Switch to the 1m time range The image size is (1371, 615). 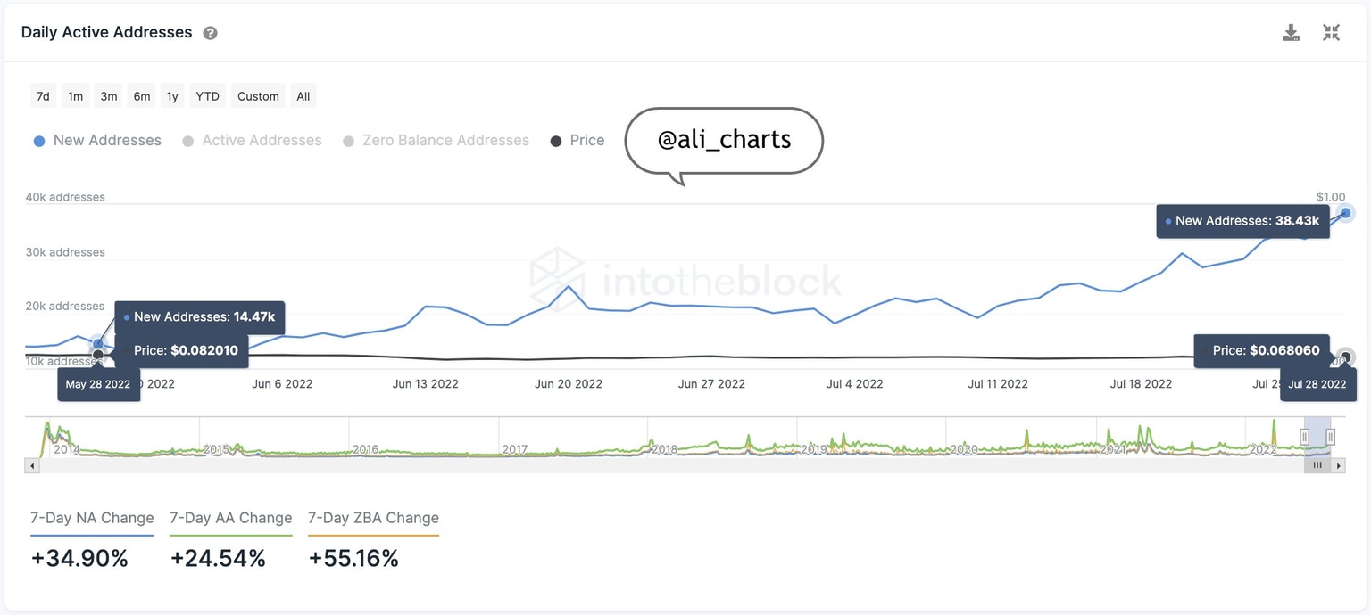coord(76,96)
